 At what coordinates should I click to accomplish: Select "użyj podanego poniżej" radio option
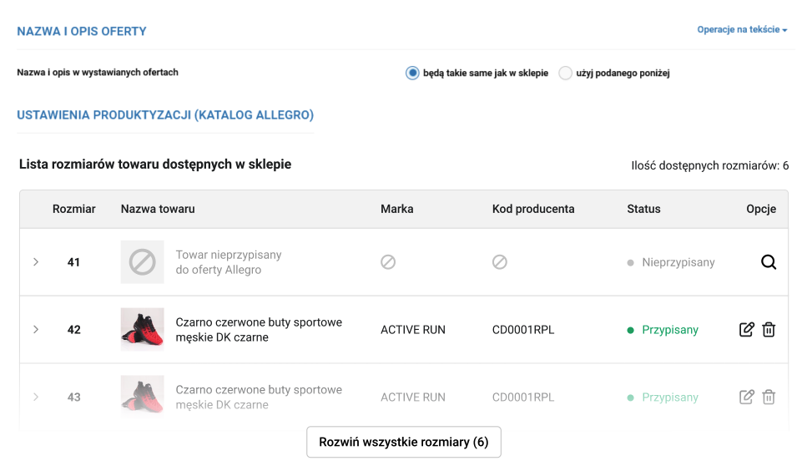pyautogui.click(x=566, y=73)
